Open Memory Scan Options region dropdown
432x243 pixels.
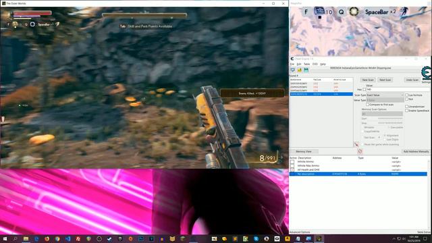coord(382,114)
